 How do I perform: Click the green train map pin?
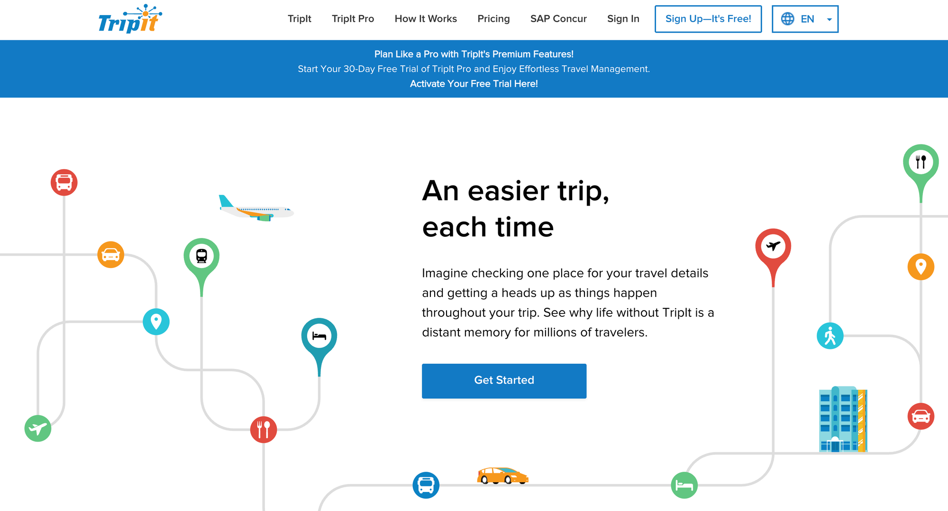pyautogui.click(x=201, y=256)
